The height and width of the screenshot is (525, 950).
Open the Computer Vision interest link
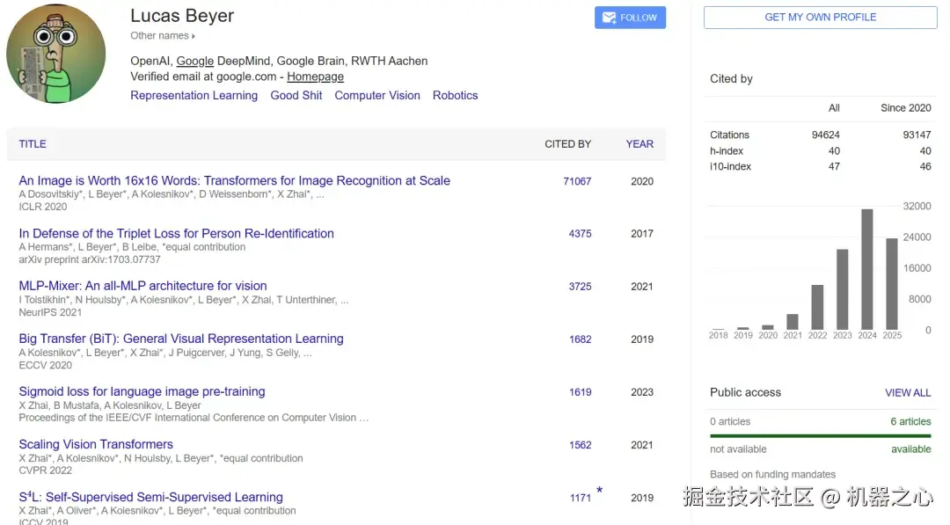pos(377,95)
